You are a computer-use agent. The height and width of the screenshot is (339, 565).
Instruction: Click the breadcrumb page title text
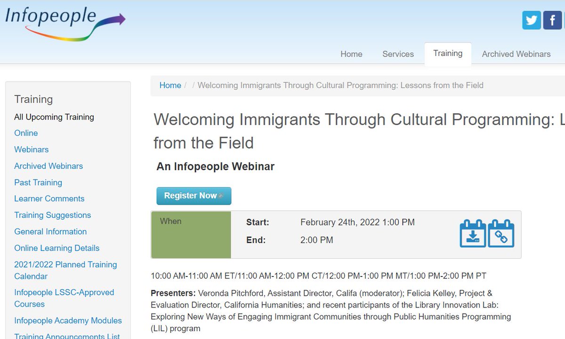[340, 85]
